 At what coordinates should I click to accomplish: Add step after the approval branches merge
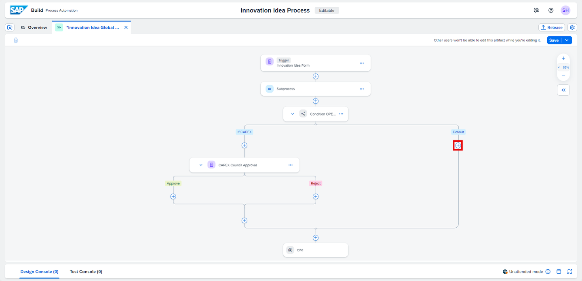click(244, 220)
